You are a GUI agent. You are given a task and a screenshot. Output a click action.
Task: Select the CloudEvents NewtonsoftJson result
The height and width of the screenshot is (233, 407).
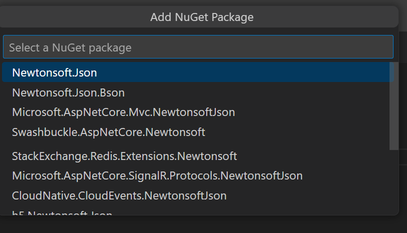click(119, 195)
